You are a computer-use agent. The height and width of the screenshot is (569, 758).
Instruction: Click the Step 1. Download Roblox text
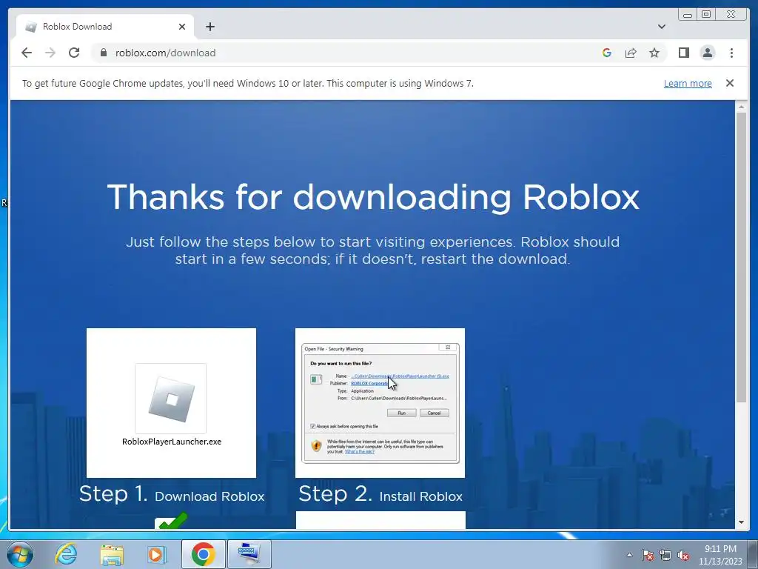[x=172, y=494]
